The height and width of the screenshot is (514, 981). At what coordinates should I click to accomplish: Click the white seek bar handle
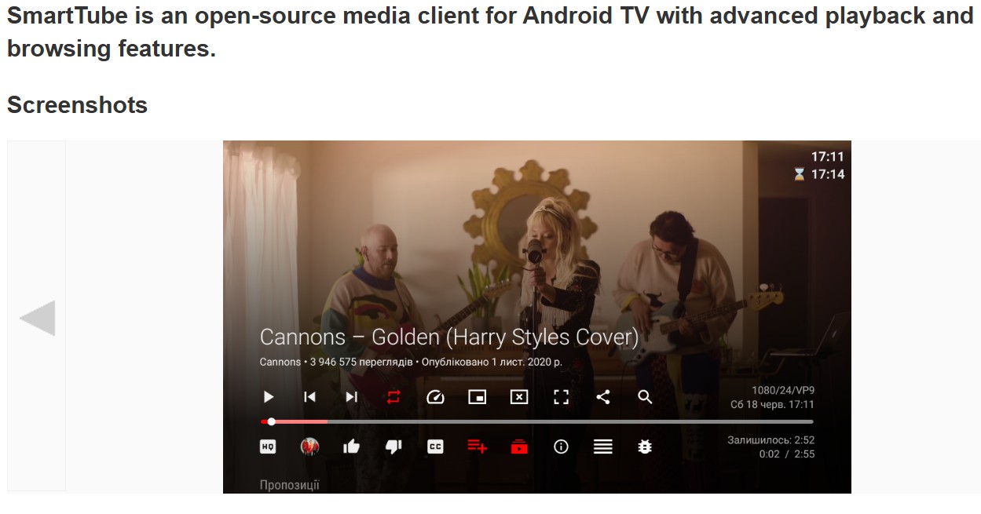(x=272, y=421)
